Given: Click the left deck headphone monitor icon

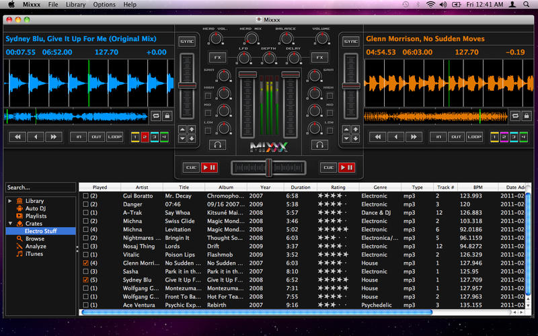Looking at the screenshot, I should (217, 144).
